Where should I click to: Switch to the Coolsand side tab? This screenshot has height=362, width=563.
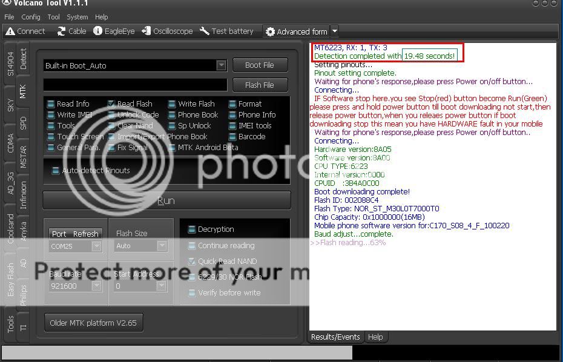pos(10,228)
